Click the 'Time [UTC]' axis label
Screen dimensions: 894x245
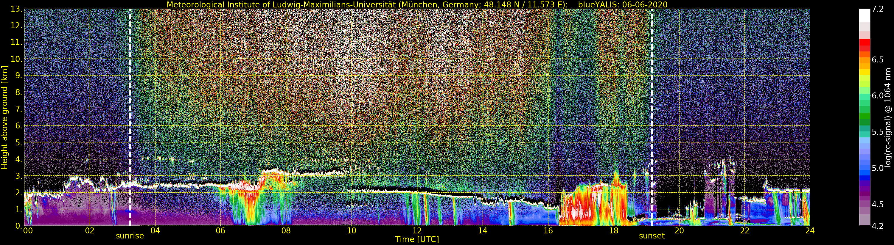tap(417, 239)
